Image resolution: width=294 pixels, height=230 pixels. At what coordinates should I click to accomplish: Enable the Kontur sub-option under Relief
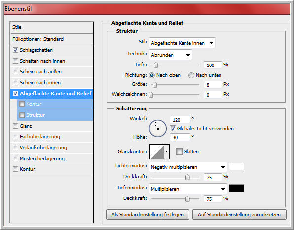click(22, 104)
